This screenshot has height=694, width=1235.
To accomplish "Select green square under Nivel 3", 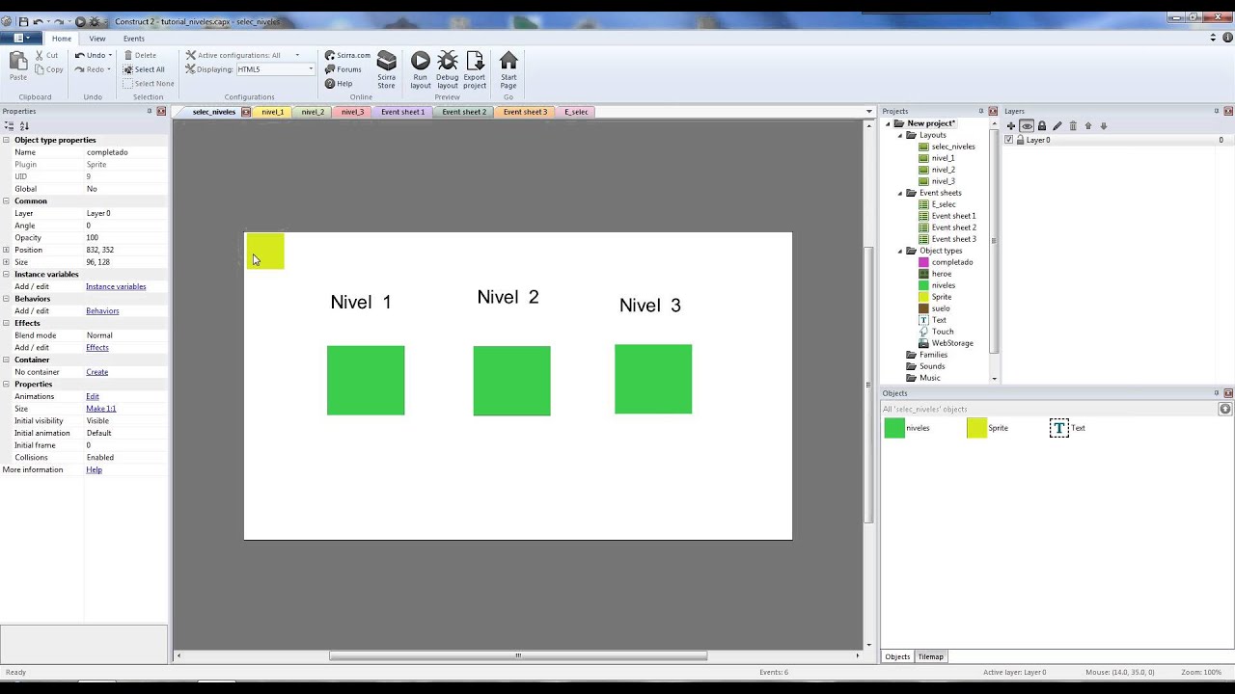I will click(653, 379).
